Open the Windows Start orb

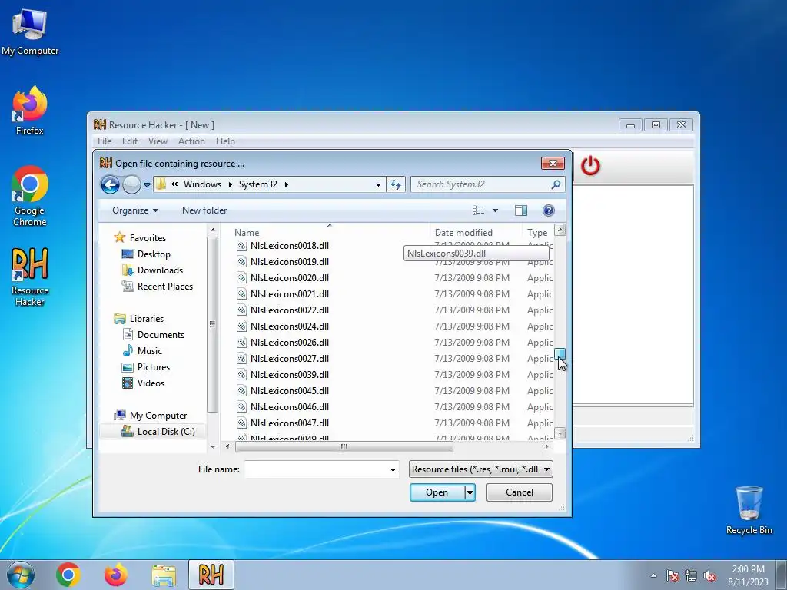[21, 575]
